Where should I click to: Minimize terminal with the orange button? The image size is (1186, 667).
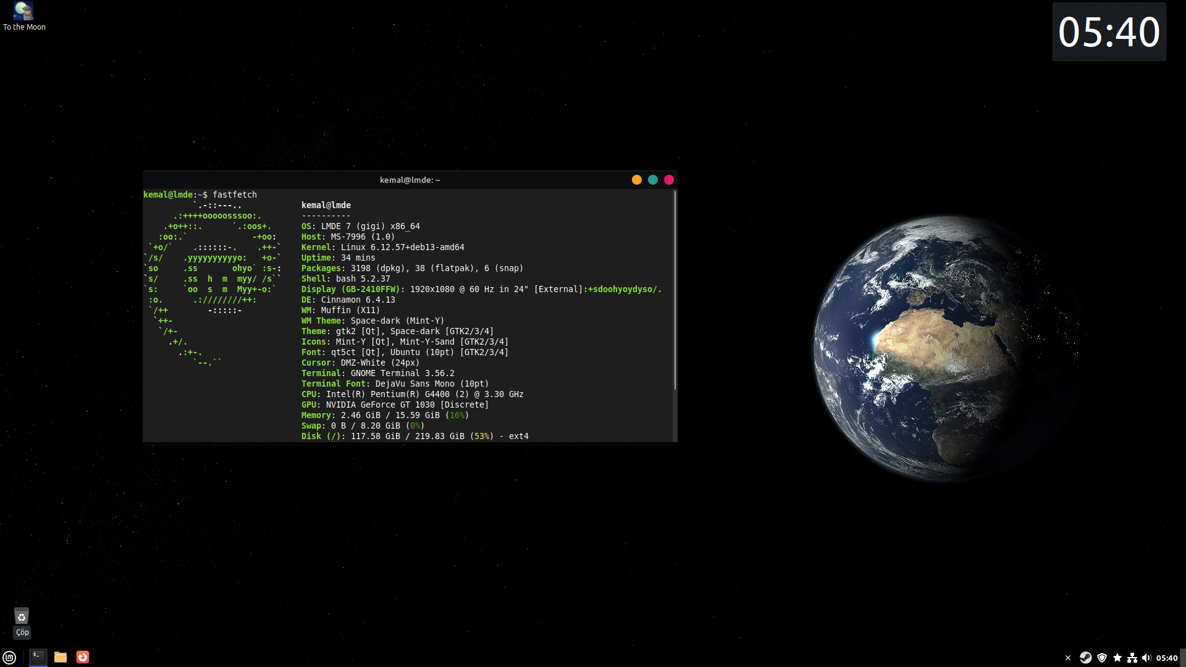tap(637, 180)
